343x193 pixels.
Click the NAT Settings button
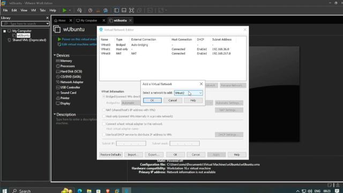point(229,110)
